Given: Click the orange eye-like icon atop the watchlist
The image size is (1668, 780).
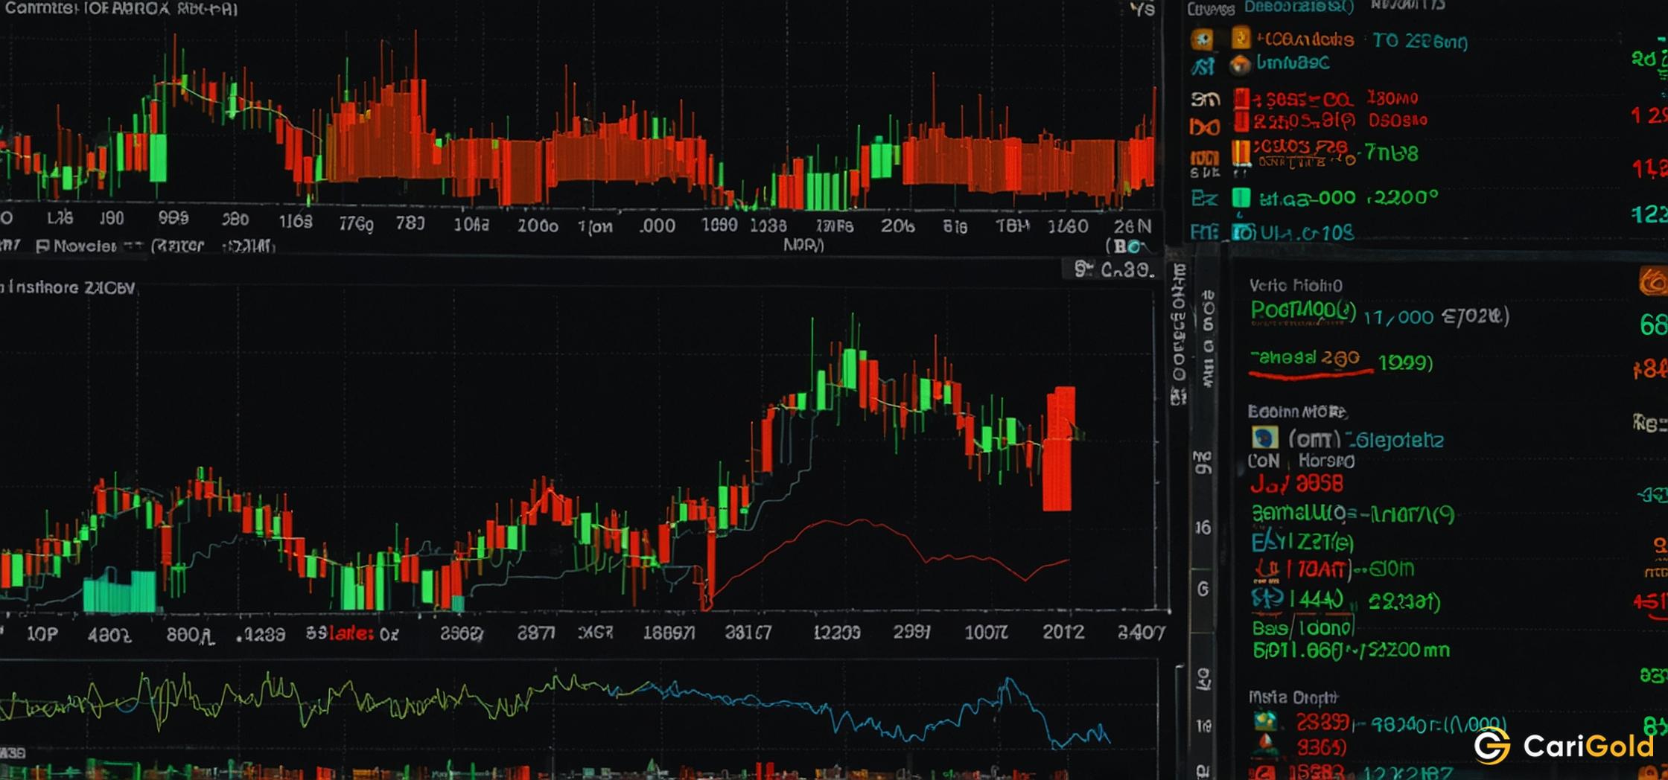Looking at the screenshot, I should pos(1202,38).
